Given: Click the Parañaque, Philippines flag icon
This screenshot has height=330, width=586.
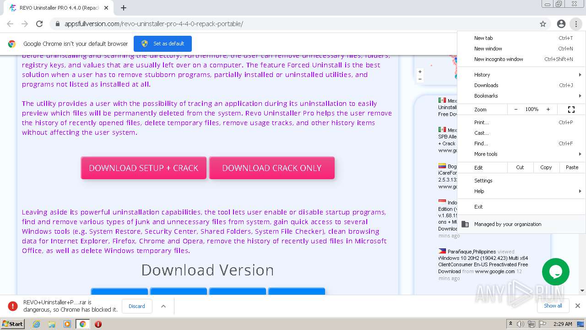Looking at the screenshot, I should pos(442,251).
